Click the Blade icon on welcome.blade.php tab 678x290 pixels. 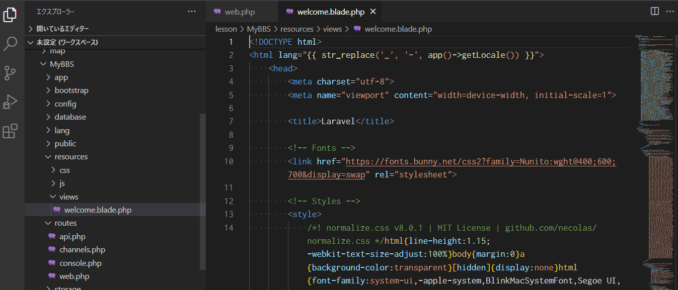point(289,11)
